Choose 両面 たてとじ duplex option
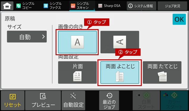 pos(162,72)
